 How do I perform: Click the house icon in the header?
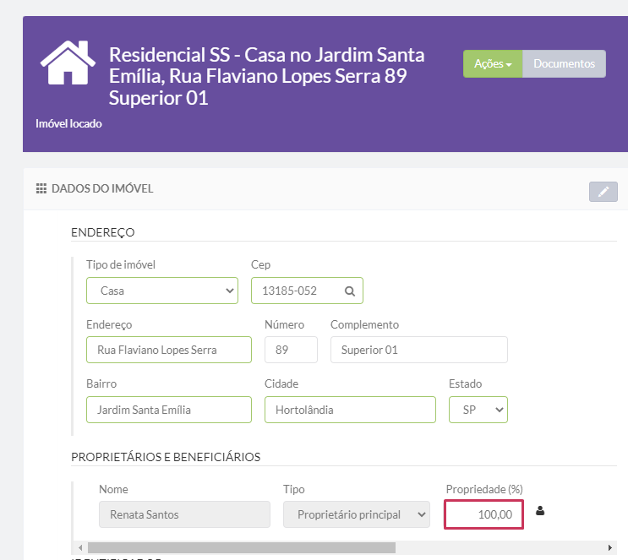[x=68, y=63]
